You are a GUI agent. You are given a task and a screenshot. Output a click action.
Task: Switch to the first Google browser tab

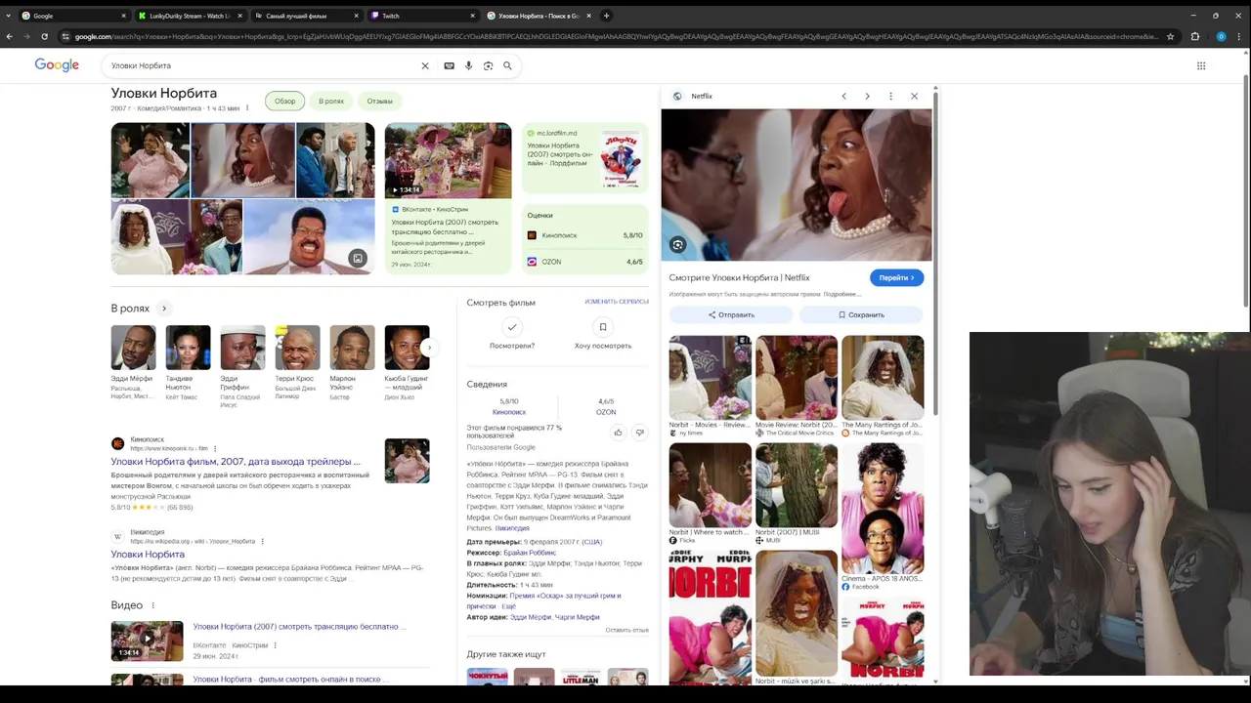click(73, 16)
